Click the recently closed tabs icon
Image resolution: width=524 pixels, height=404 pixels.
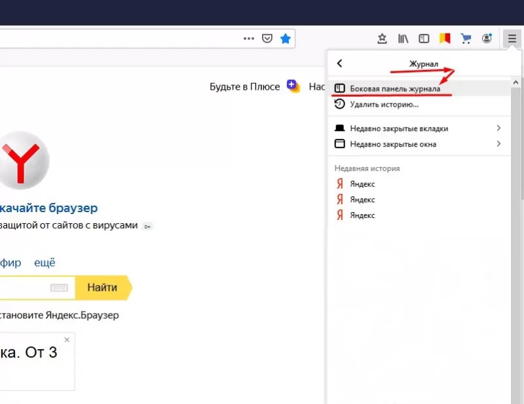339,128
